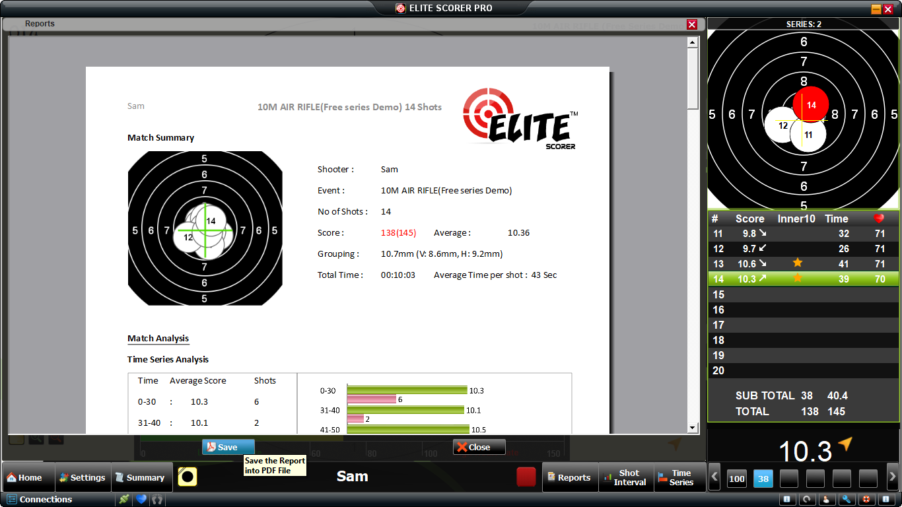Select highlighted shot 14 row scoring 10.3
Image resolution: width=902 pixels, height=507 pixels.
pyautogui.click(x=804, y=279)
